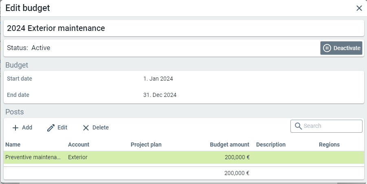This screenshot has width=367, height=184.
Task: Click the budget name field '2024 Exterior maintenance'
Action: (x=183, y=28)
